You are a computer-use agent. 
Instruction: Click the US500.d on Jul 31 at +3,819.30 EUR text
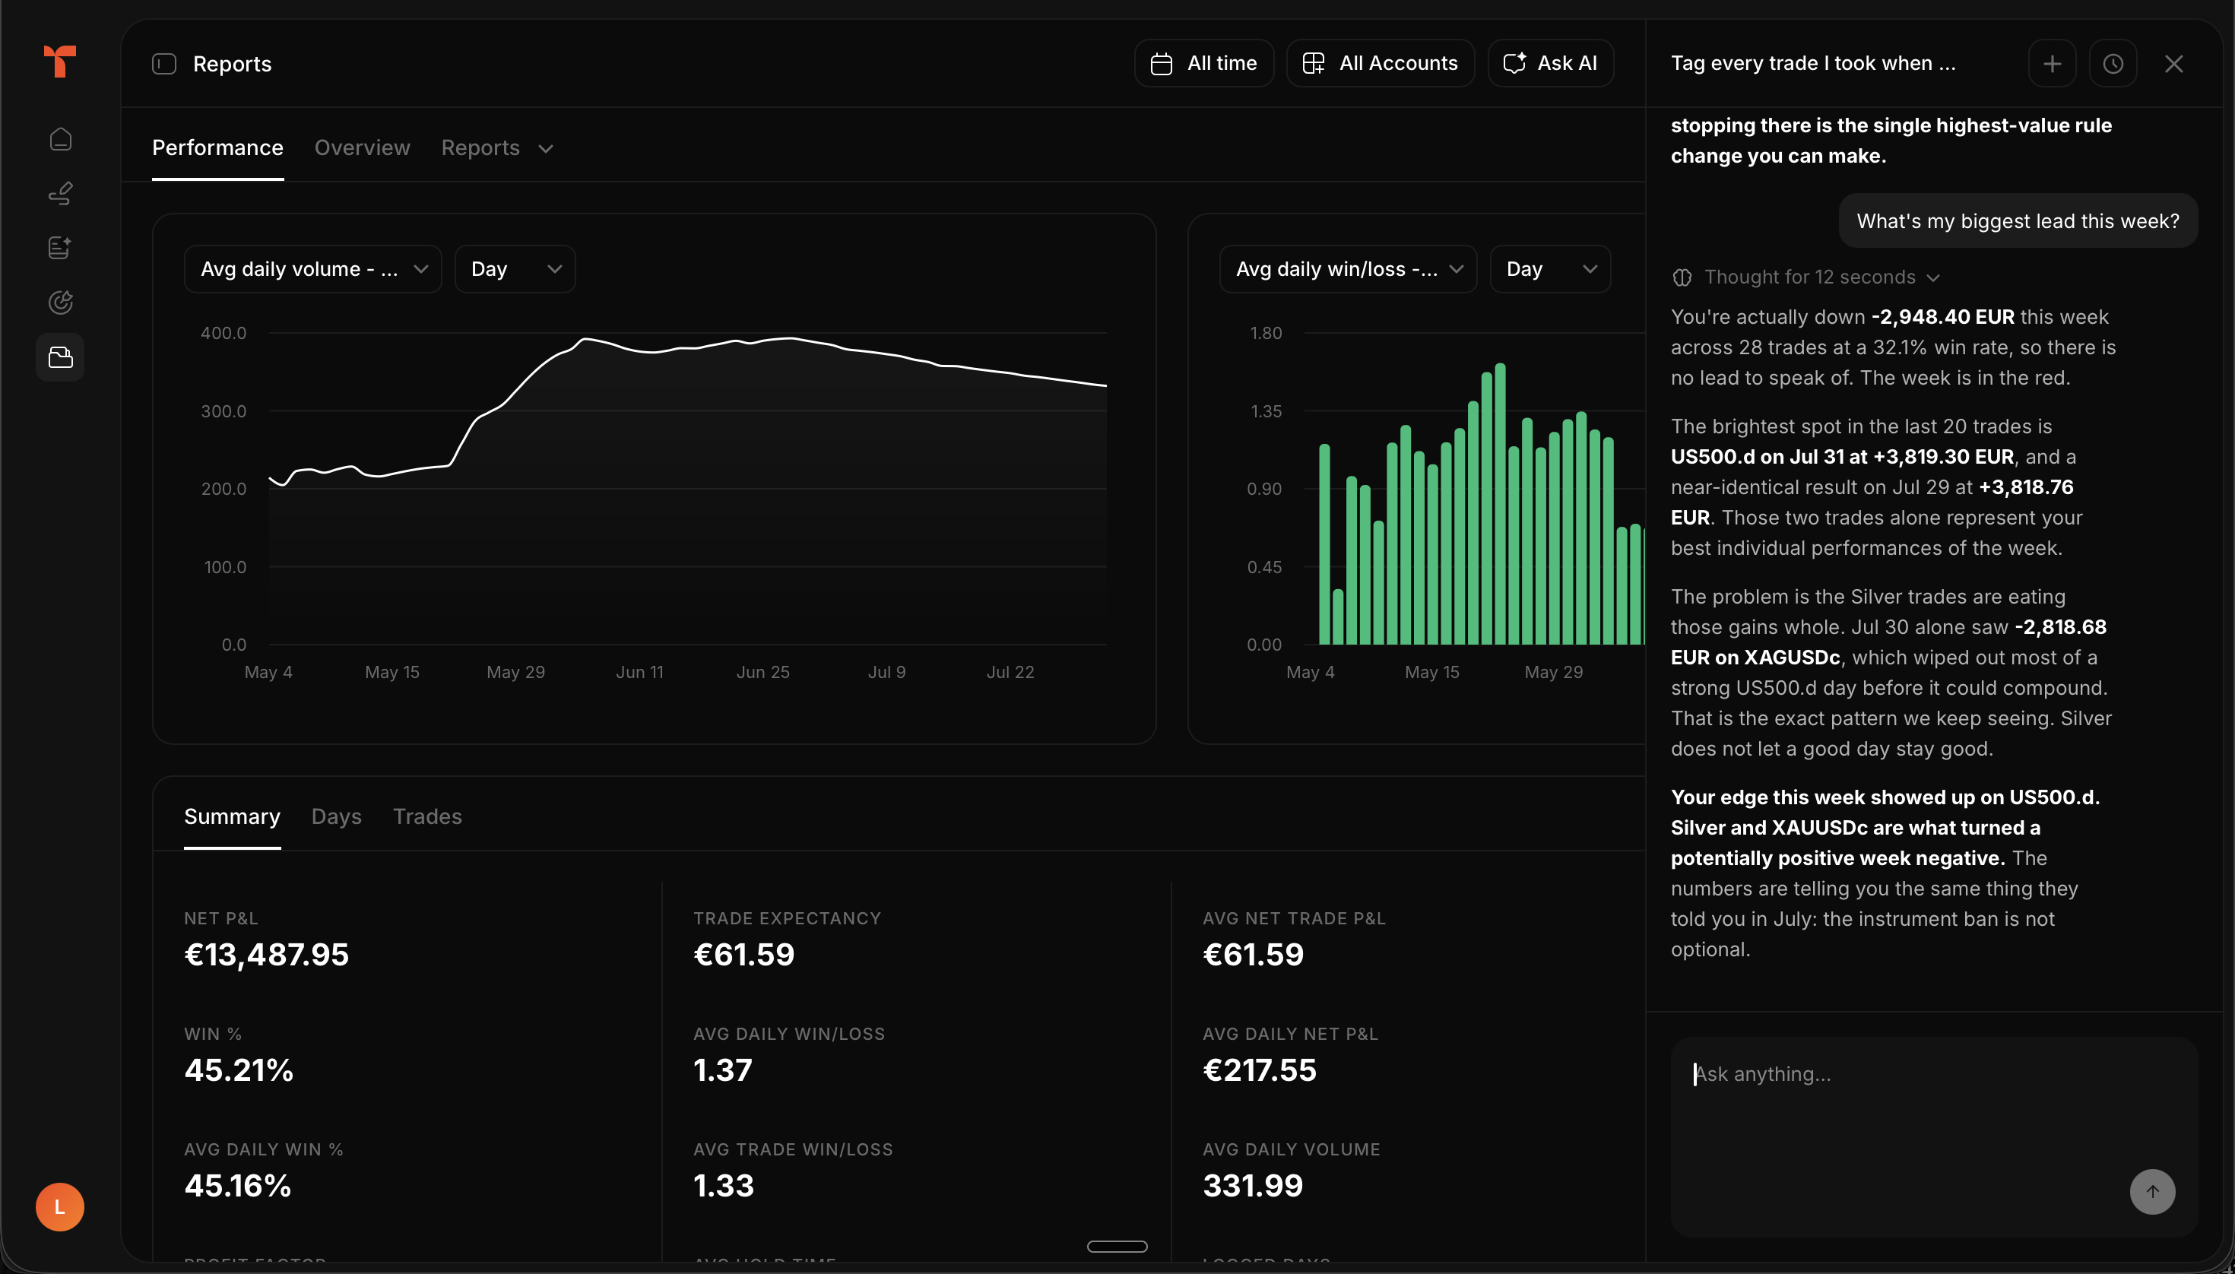[x=1842, y=457]
